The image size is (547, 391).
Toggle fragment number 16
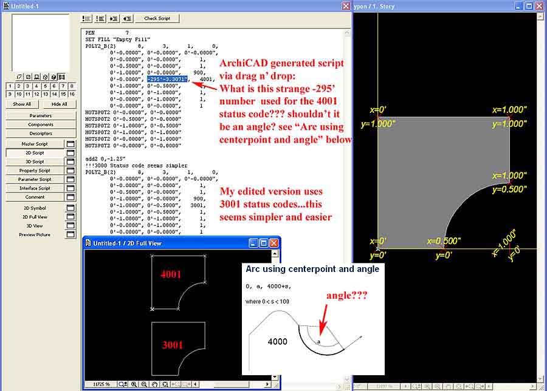(x=72, y=94)
